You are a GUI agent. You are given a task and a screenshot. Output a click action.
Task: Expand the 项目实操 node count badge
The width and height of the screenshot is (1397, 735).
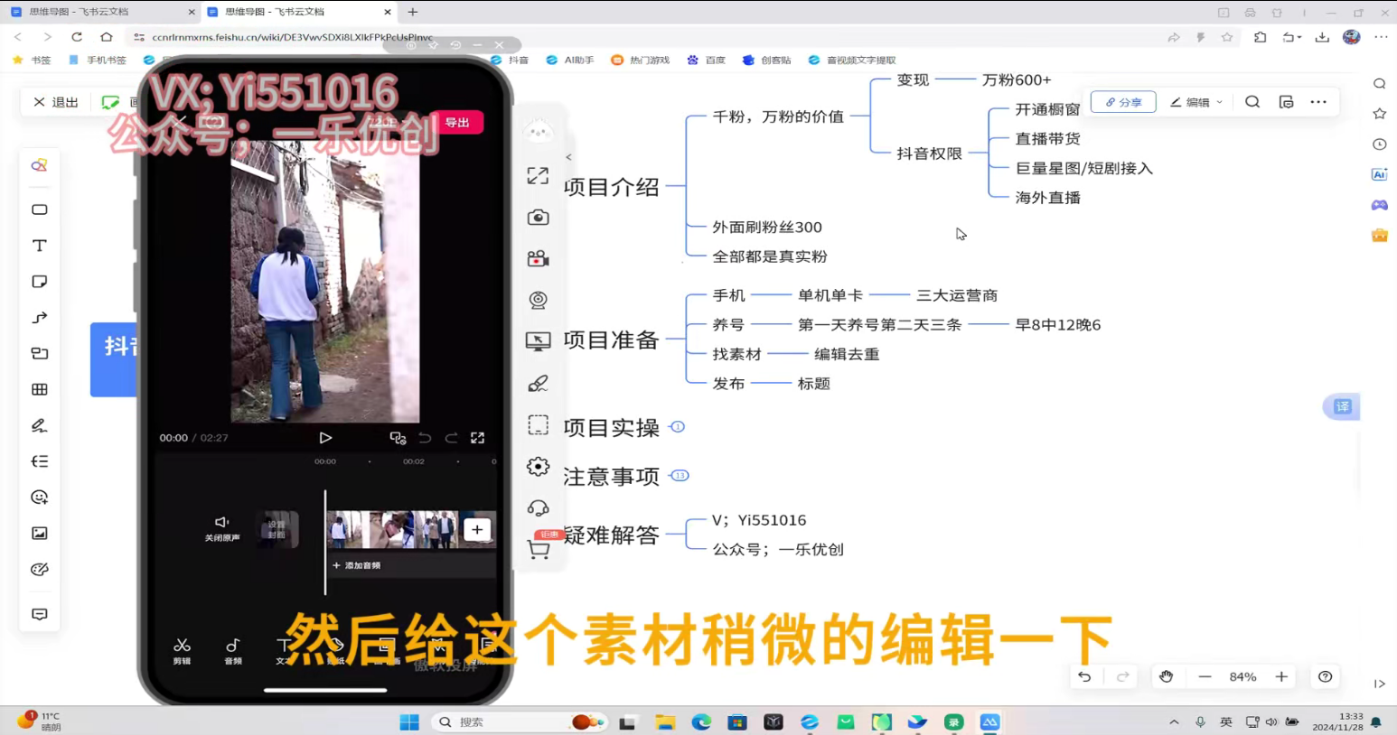pyautogui.click(x=678, y=427)
